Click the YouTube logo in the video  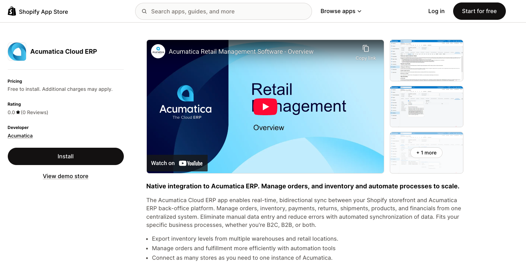point(191,163)
